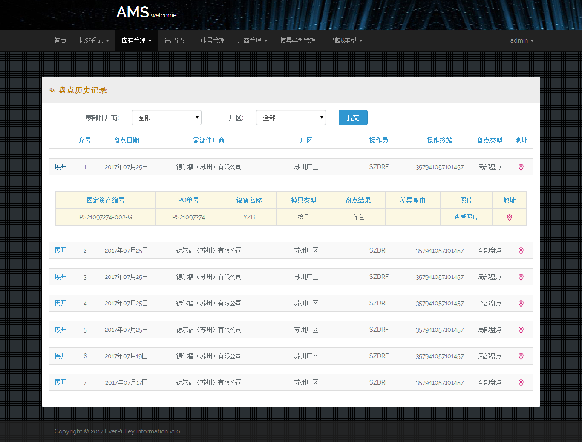Open the admin user dropdown menu
The height and width of the screenshot is (442, 582).
521,40
